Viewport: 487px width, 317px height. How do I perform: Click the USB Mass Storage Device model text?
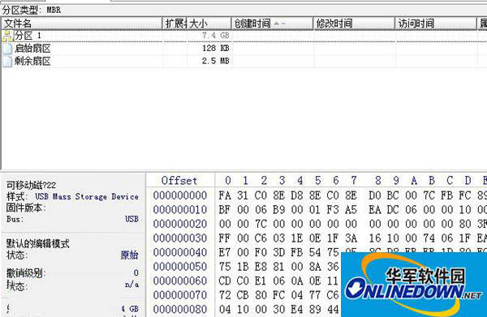click(87, 197)
